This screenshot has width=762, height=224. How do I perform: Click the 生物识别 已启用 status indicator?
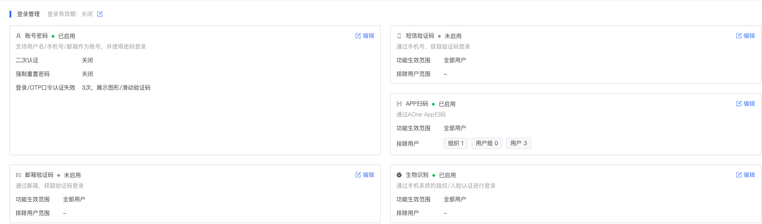(x=445, y=175)
